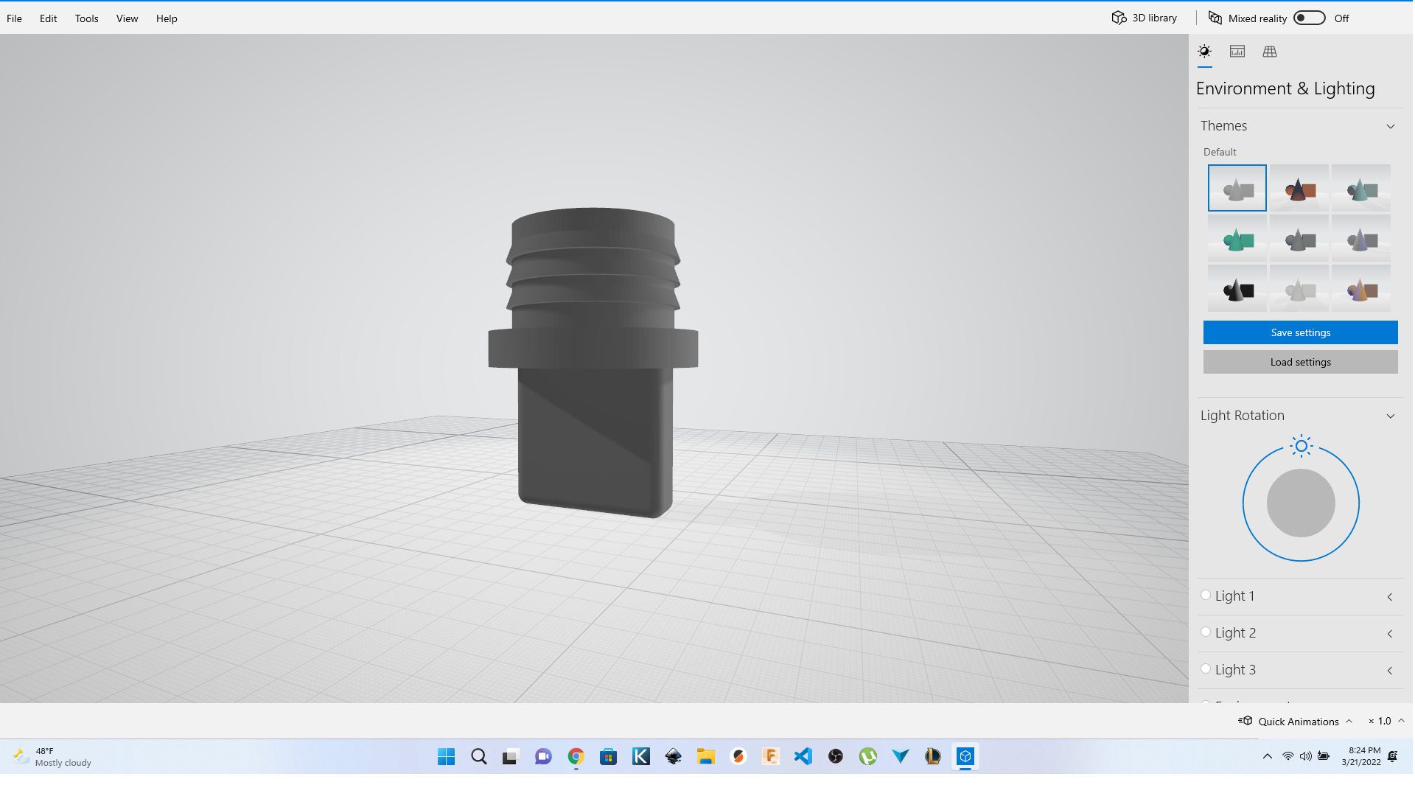Click the Mixed reality icon
Screen dimensions: 1415x796
(x=1215, y=18)
